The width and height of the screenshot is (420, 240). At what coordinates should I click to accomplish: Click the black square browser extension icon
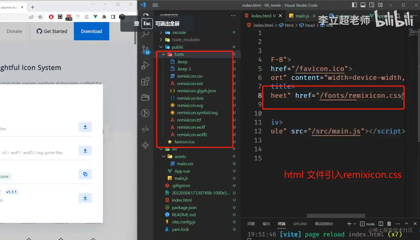click(x=60, y=17)
